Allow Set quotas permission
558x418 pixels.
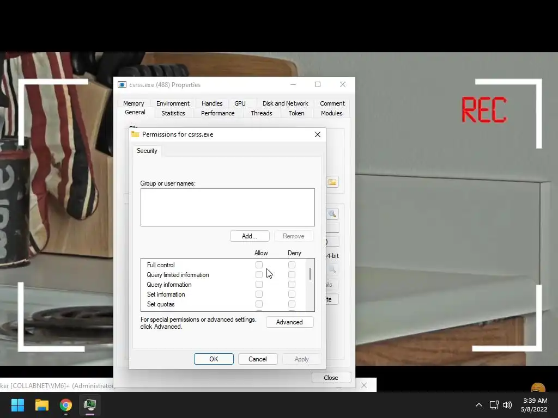point(259,304)
